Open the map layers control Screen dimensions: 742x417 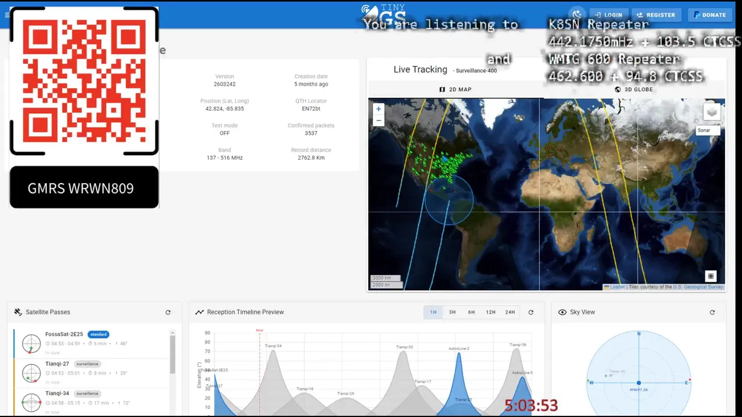(x=712, y=112)
